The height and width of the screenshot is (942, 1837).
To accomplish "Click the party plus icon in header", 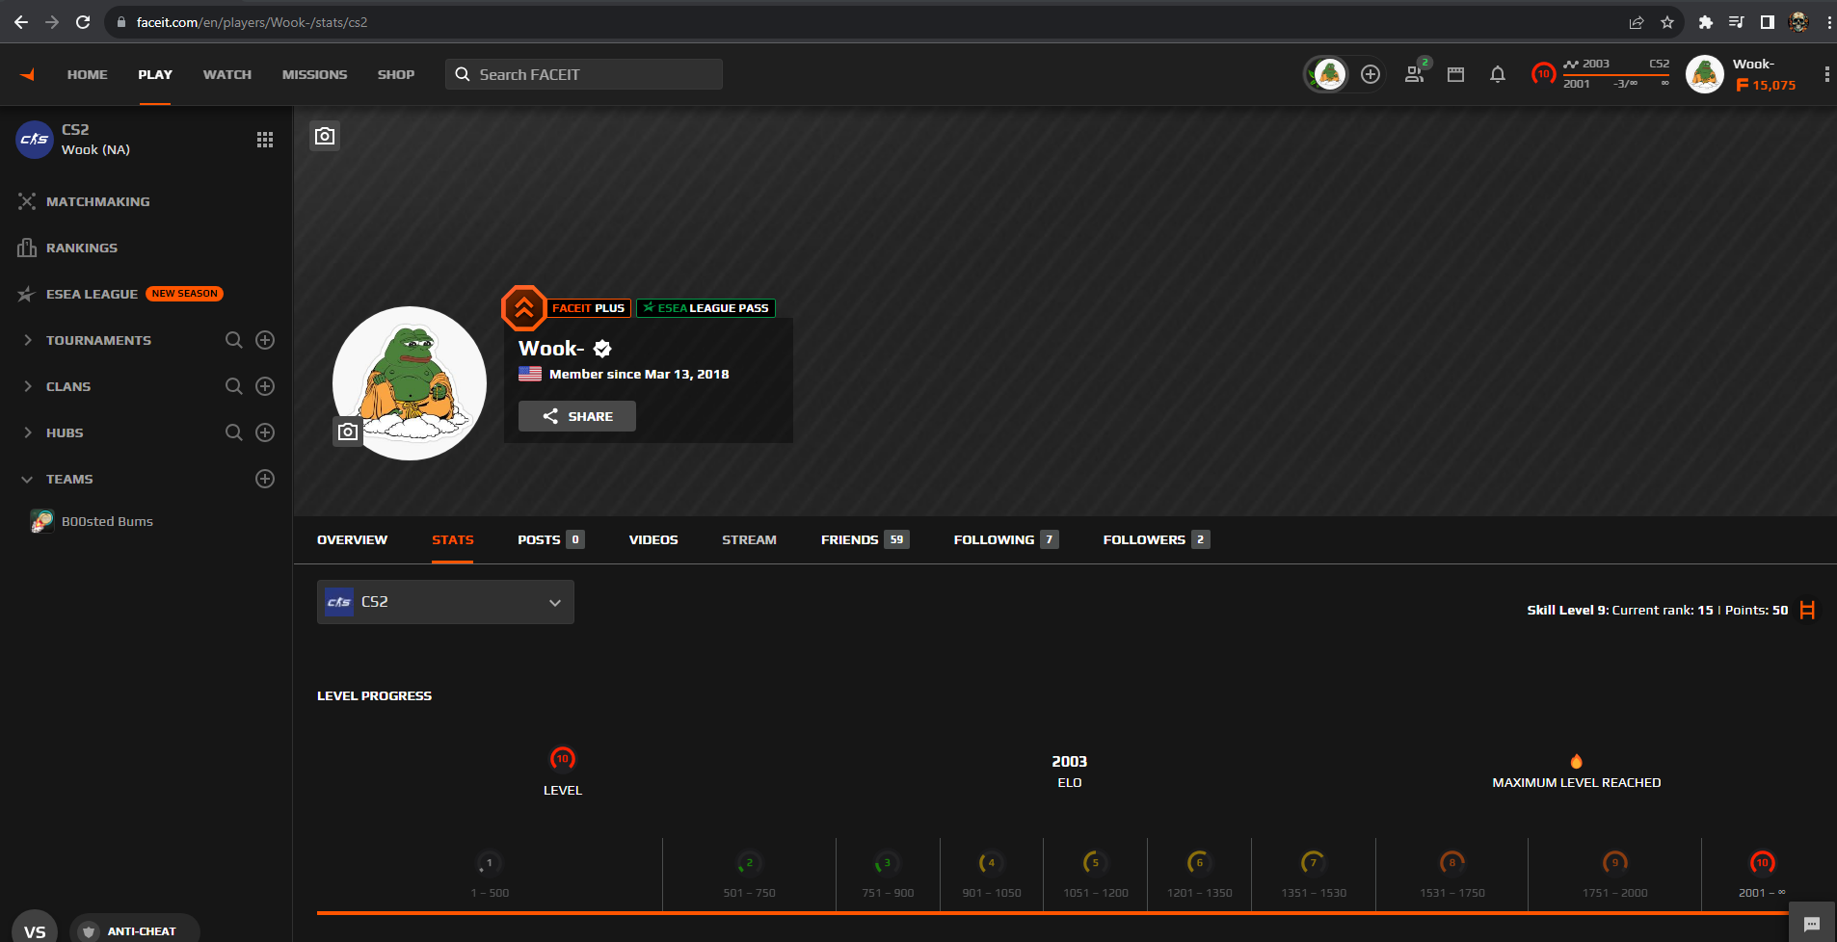I will (1371, 74).
